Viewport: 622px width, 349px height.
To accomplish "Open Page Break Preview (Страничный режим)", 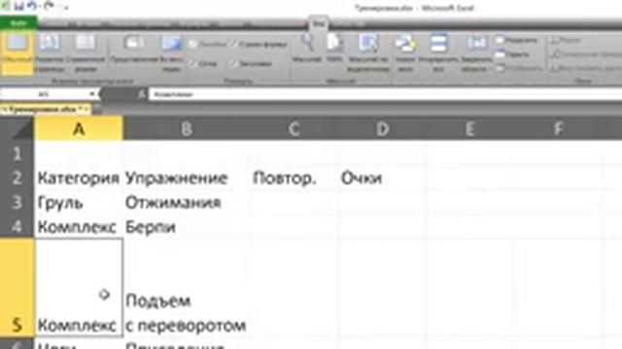I will pos(86,54).
